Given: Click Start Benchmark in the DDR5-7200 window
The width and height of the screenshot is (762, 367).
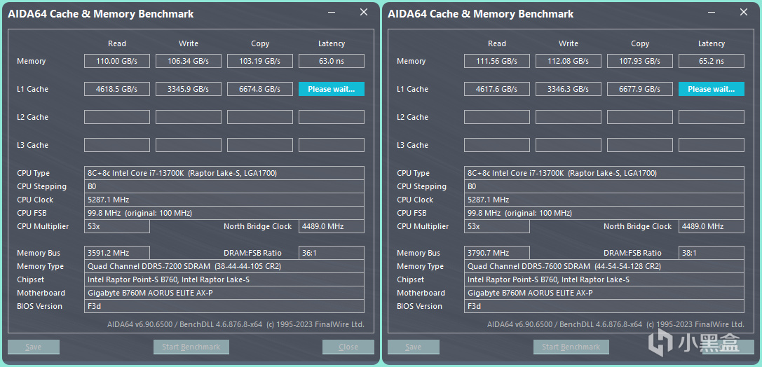Looking at the screenshot, I should pyautogui.click(x=191, y=347).
